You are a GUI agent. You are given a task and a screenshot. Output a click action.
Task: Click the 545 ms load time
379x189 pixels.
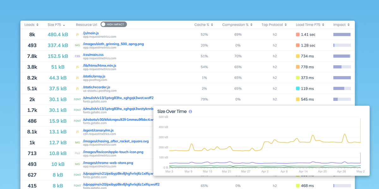tap(307, 99)
